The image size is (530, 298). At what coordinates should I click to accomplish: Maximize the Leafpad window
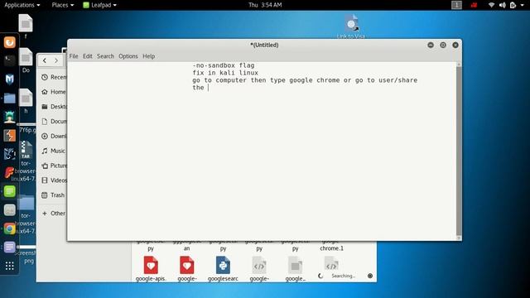tap(443, 45)
